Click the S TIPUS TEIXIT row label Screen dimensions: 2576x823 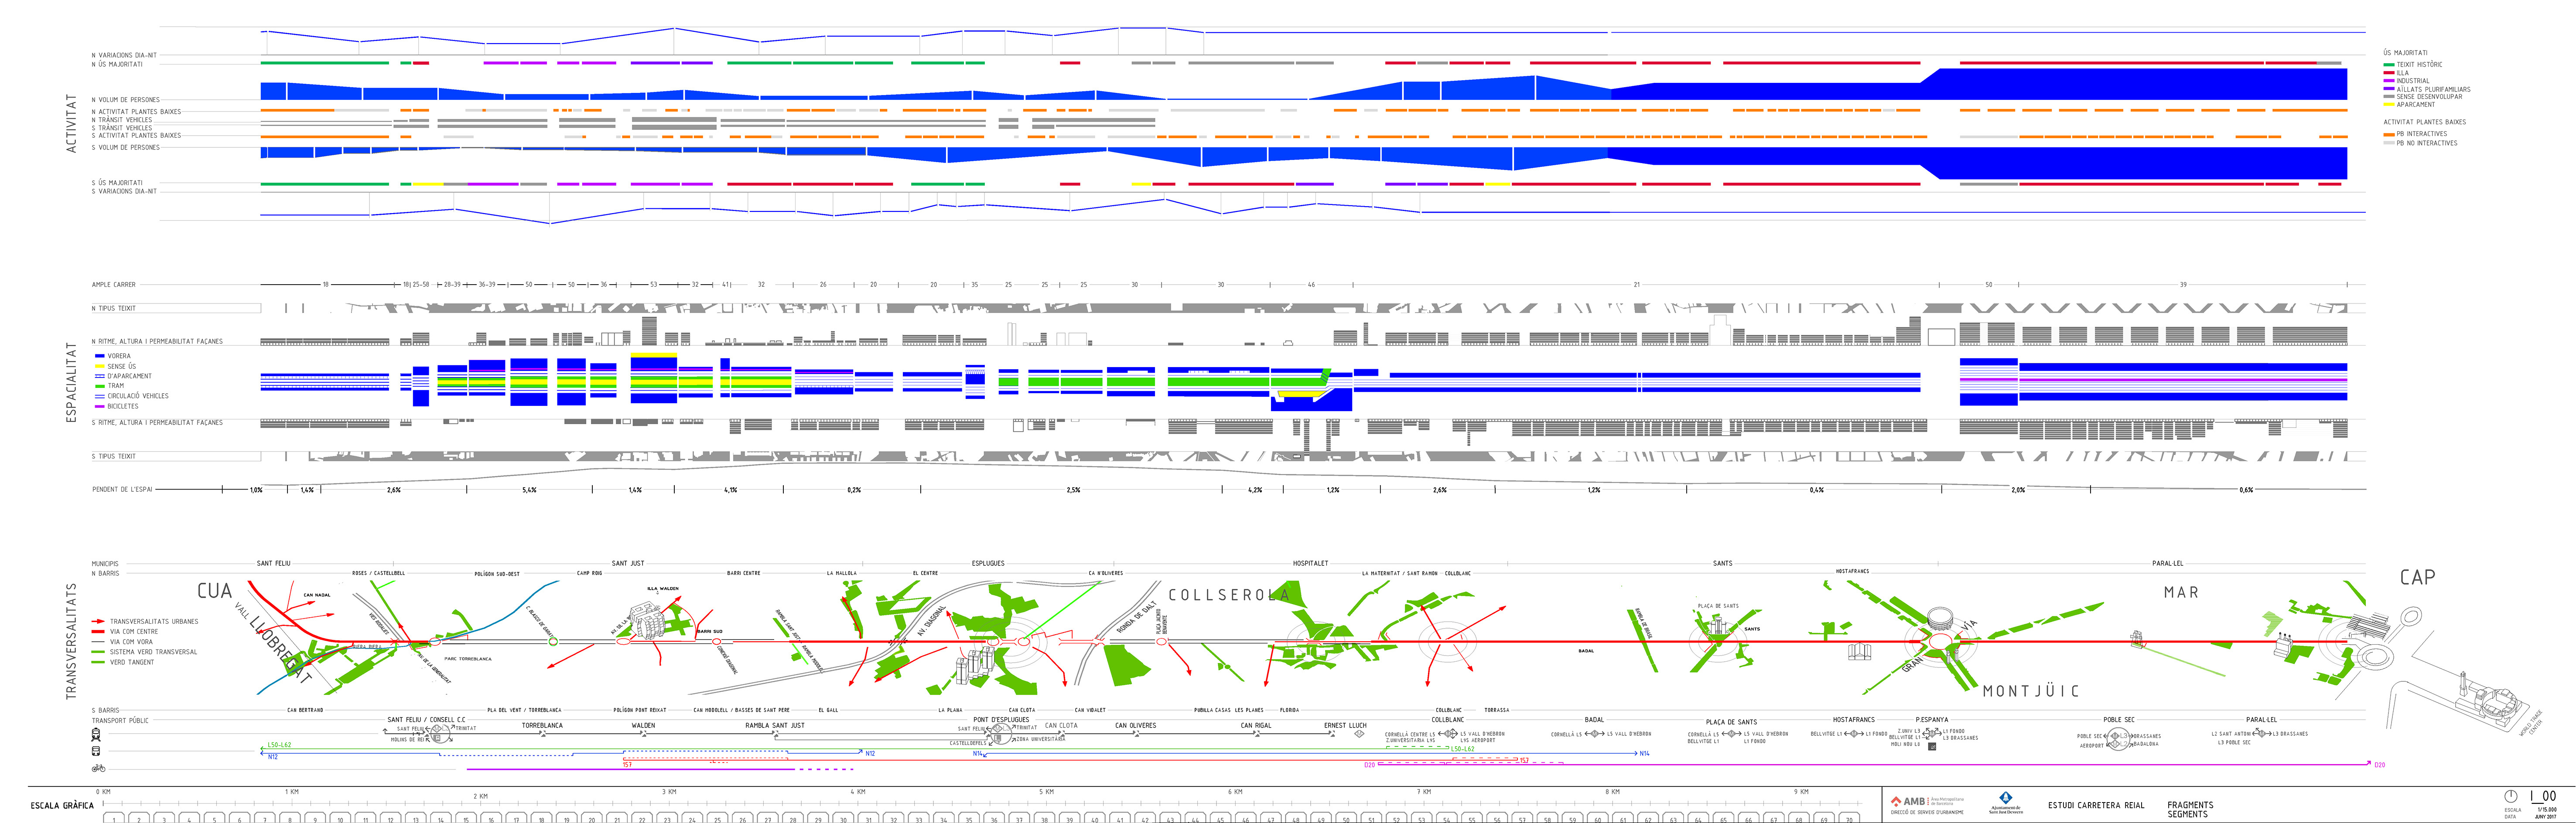tap(114, 457)
